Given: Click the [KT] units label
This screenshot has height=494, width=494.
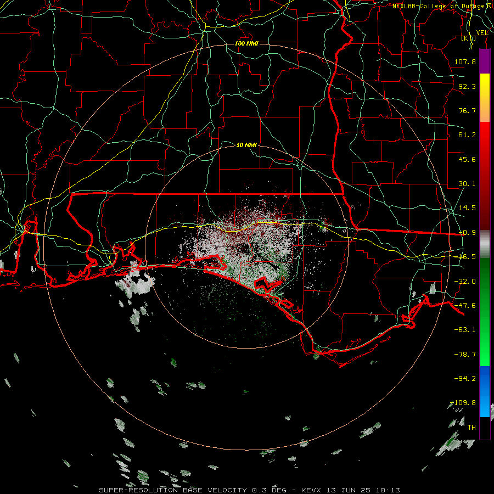Looking at the screenshot, I should click(x=469, y=38).
